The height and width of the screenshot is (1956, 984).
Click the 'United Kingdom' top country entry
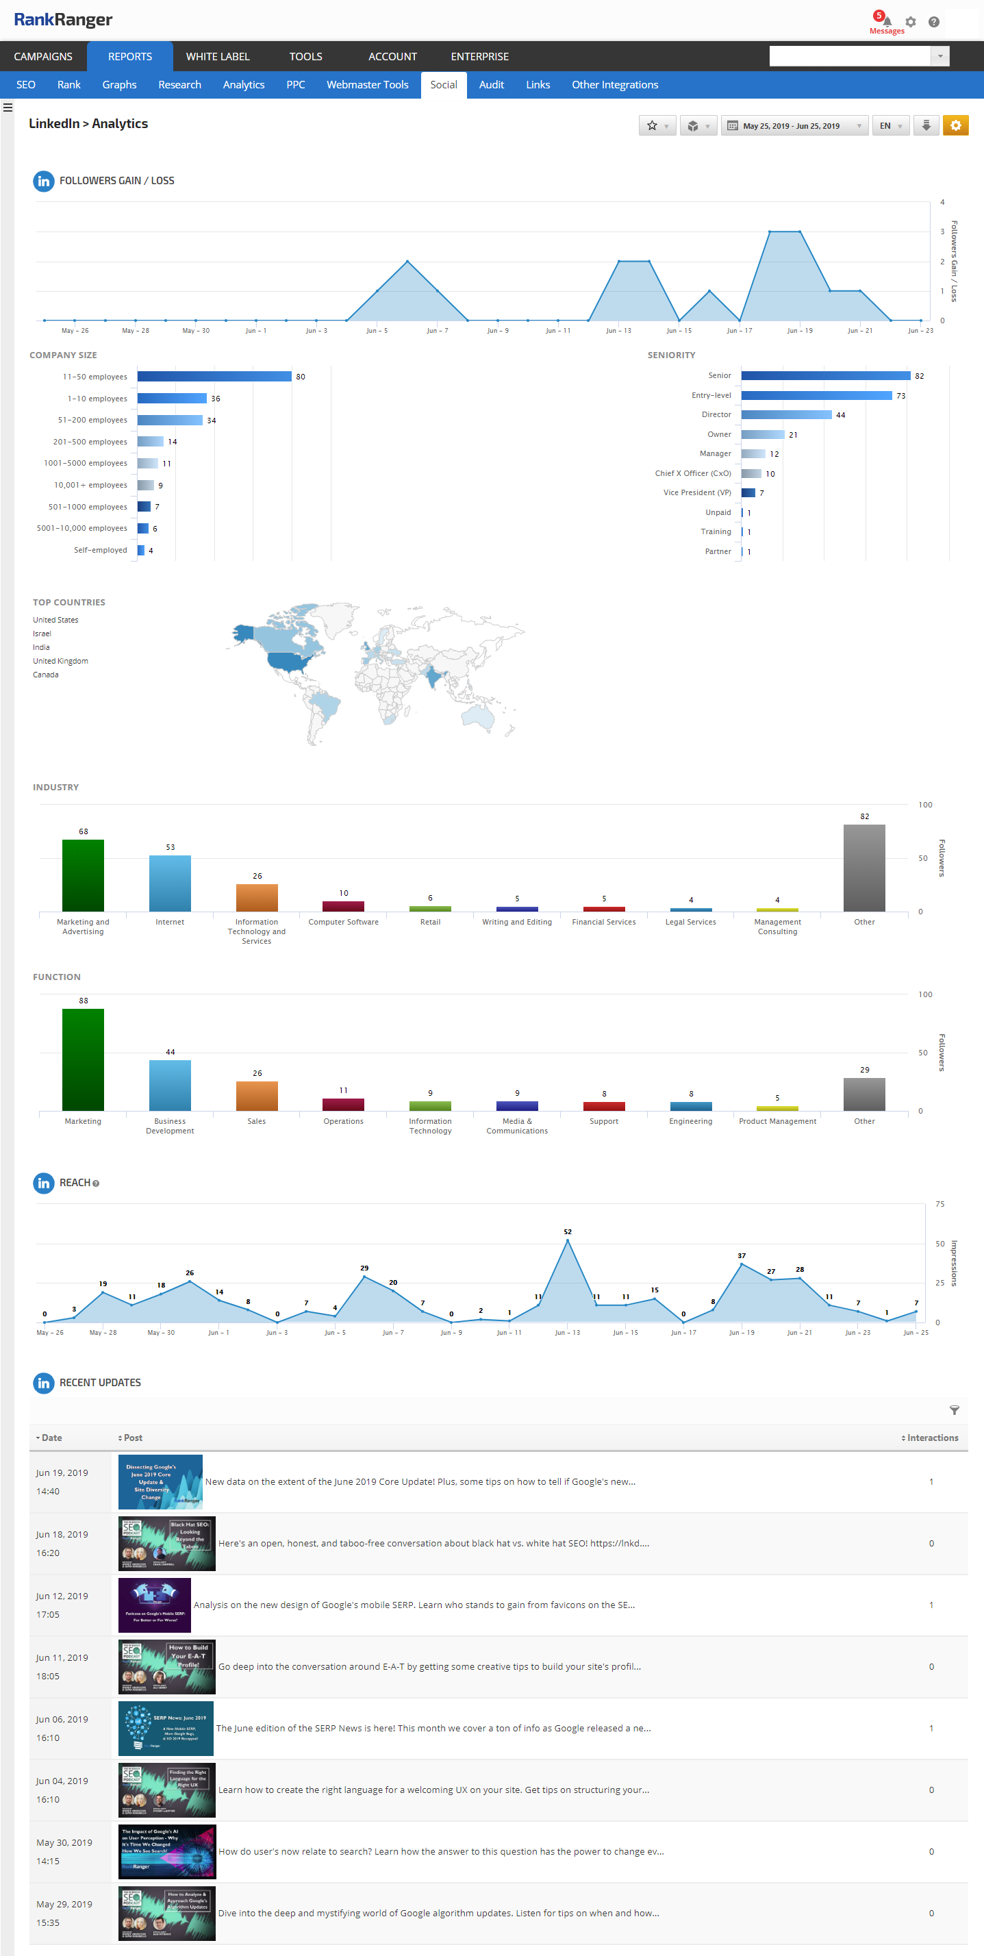[60, 661]
